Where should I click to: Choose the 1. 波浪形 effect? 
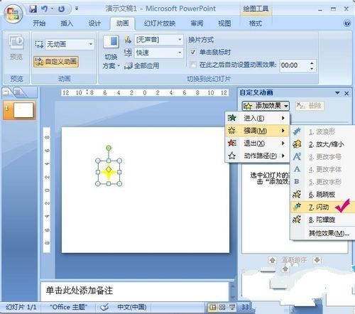322,132
